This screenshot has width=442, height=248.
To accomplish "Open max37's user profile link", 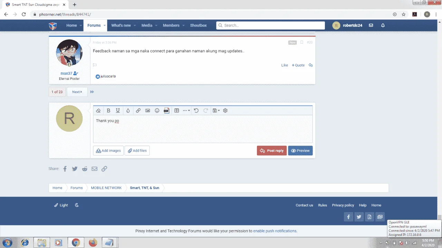I will click(66, 73).
